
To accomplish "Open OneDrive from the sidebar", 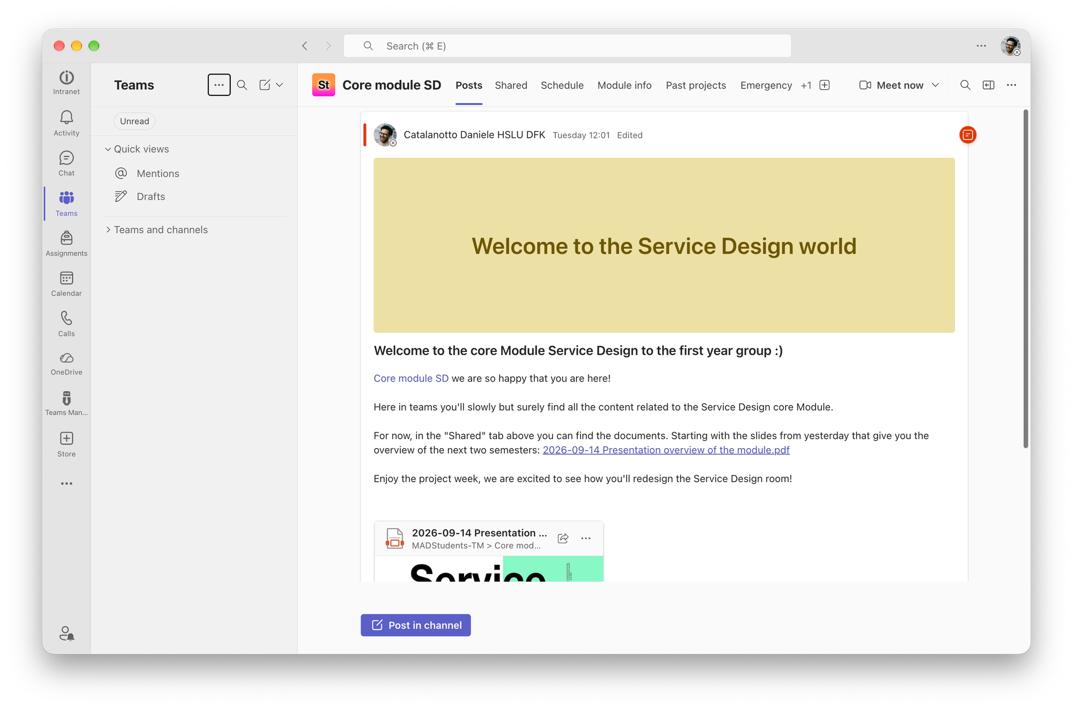I will 67,363.
